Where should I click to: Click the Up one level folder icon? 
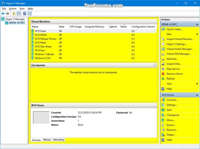(x=14, y=14)
